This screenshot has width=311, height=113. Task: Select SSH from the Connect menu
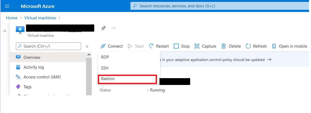(105, 68)
